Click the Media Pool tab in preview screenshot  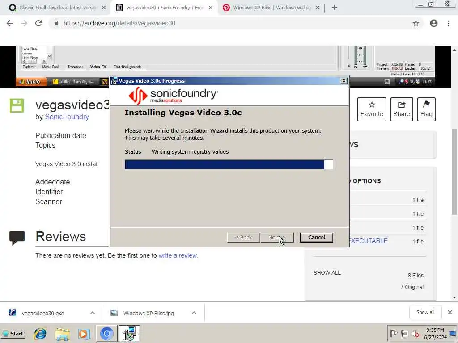[x=50, y=67]
